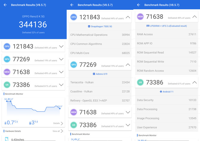The height and width of the screenshot is (141, 200).
Task: Click total score 344136
Action: click(33, 24)
